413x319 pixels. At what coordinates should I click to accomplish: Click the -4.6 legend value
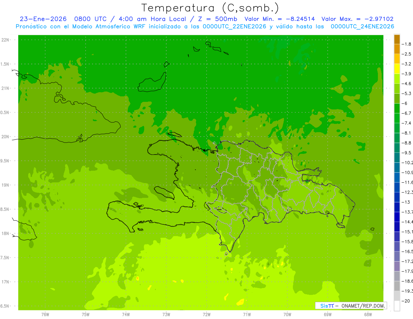click(406, 84)
